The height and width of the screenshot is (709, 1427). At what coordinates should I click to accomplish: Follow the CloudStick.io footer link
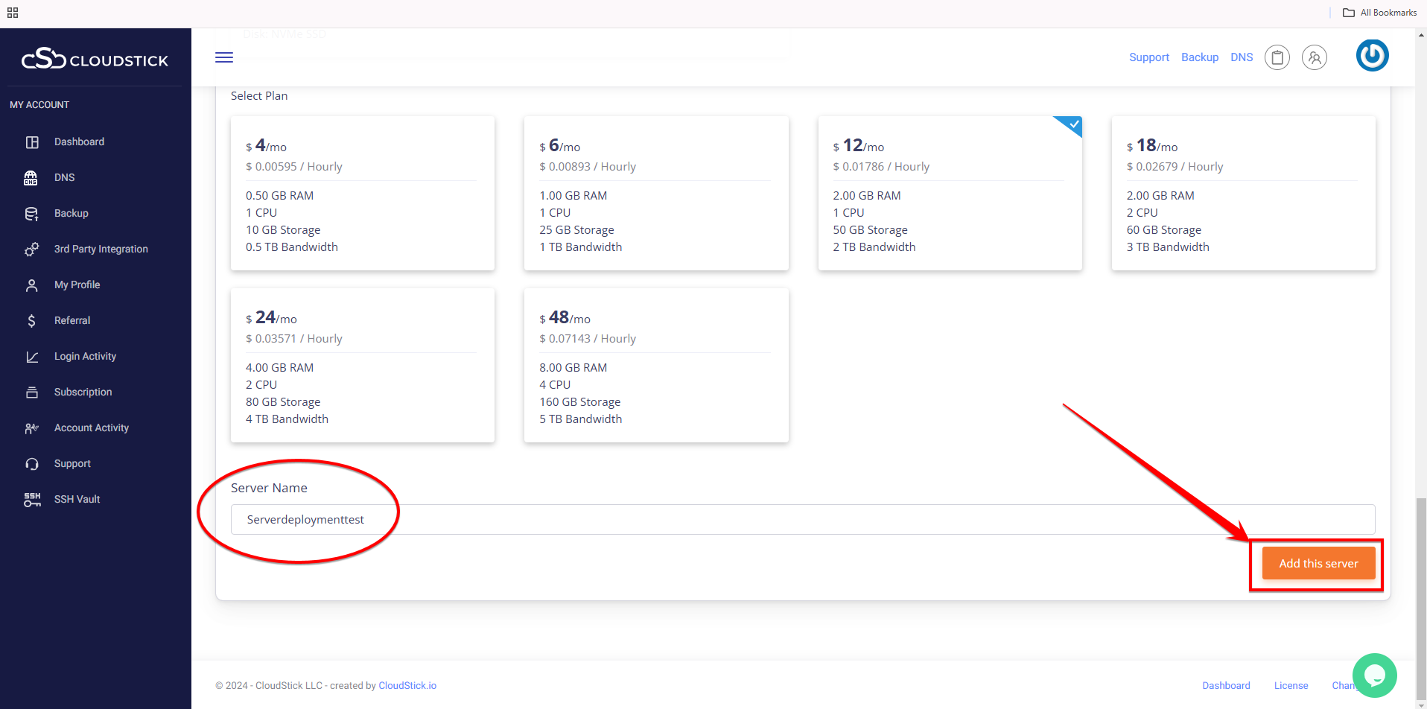407,685
